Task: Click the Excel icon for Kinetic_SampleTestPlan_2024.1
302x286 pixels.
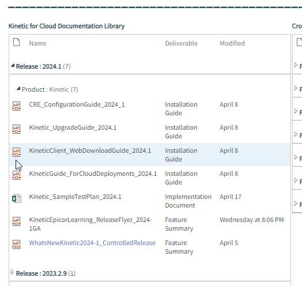Action: click(x=17, y=198)
